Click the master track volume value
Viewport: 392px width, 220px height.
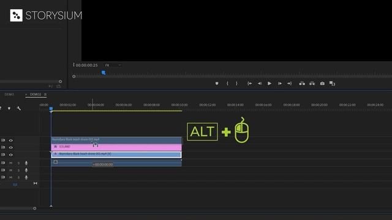[15, 185]
